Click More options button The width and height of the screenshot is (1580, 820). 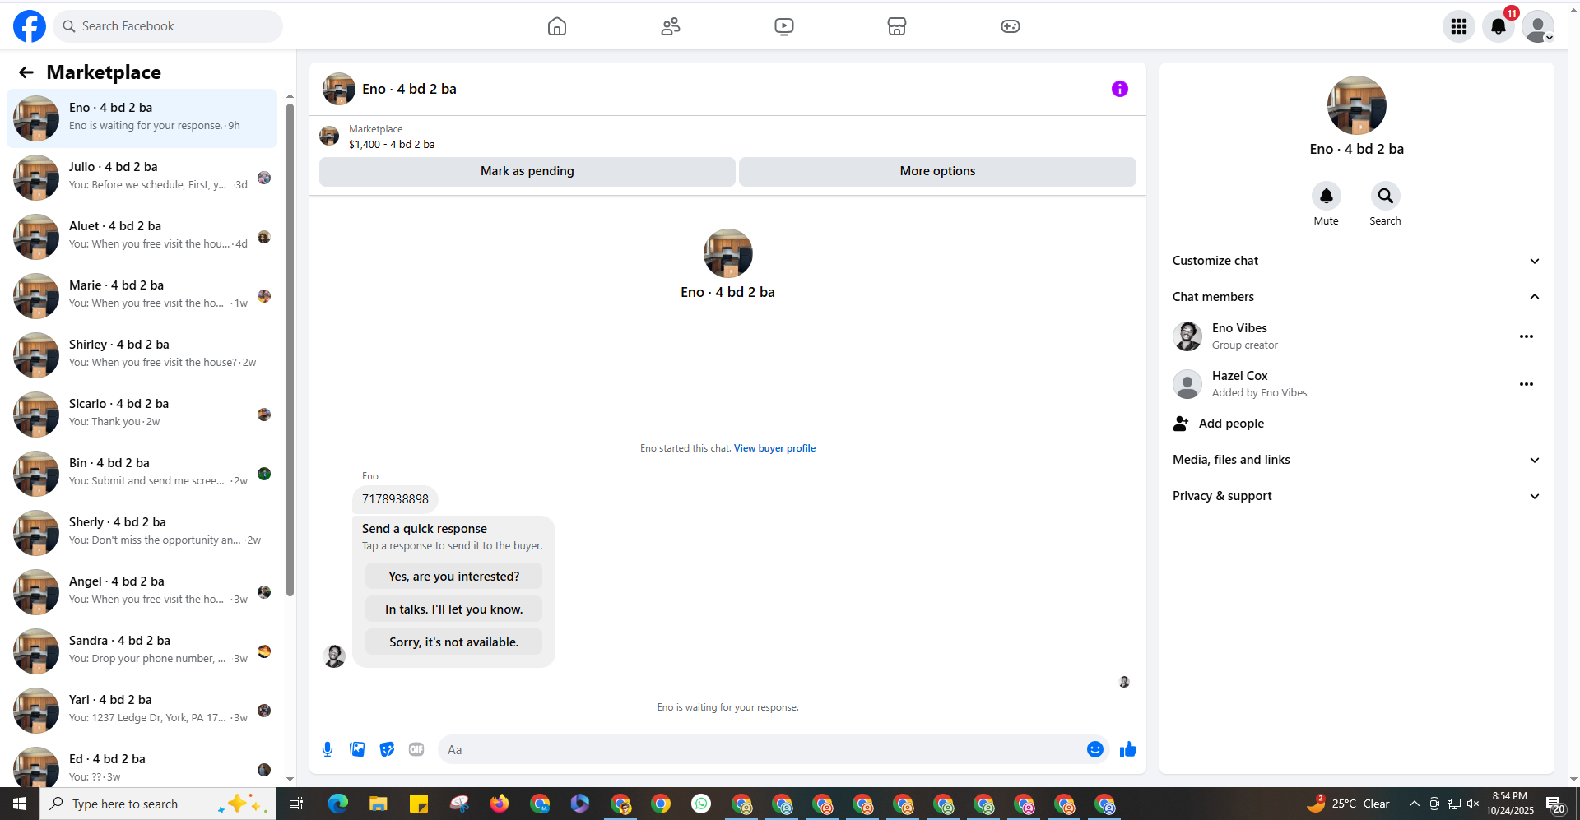coord(937,171)
